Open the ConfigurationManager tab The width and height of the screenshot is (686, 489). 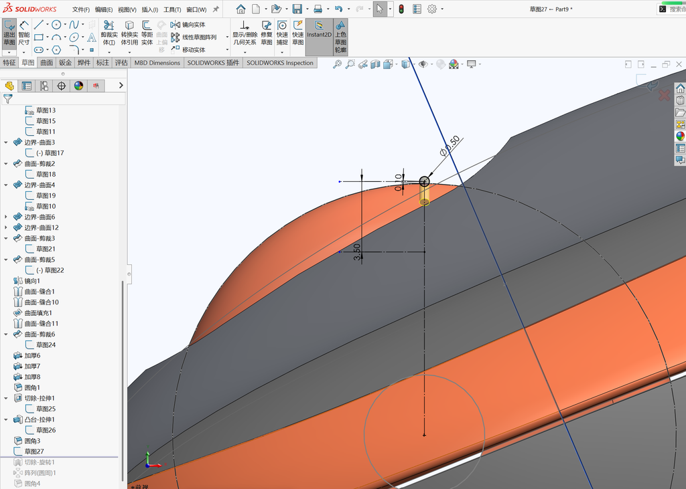pos(44,86)
